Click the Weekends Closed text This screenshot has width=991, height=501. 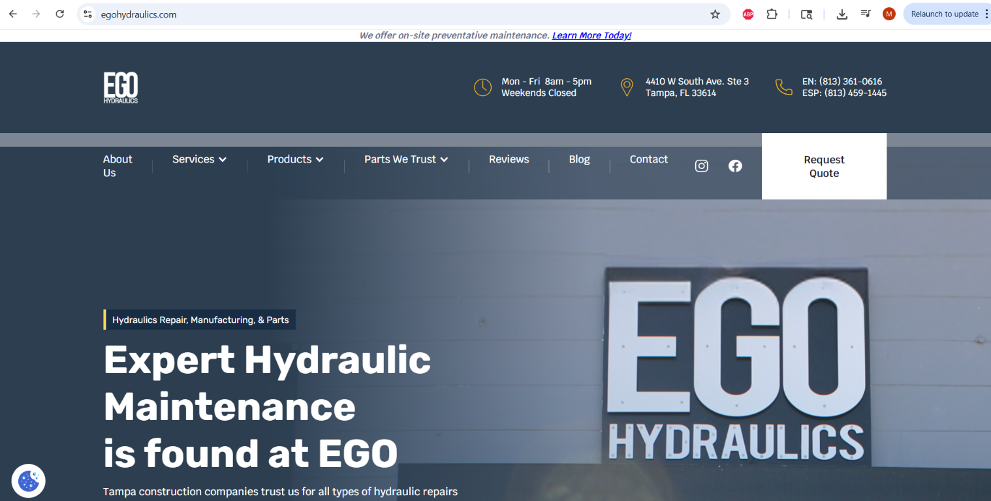pyautogui.click(x=539, y=93)
